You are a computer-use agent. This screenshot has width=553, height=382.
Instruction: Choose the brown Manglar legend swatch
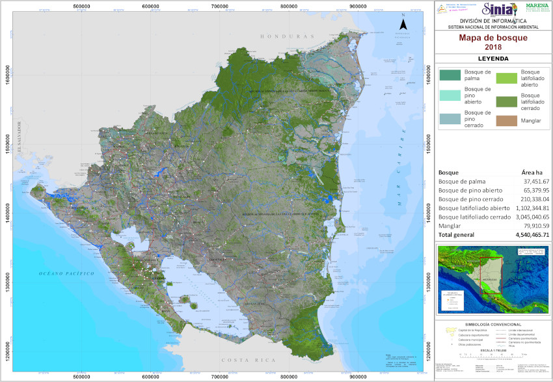point(507,120)
